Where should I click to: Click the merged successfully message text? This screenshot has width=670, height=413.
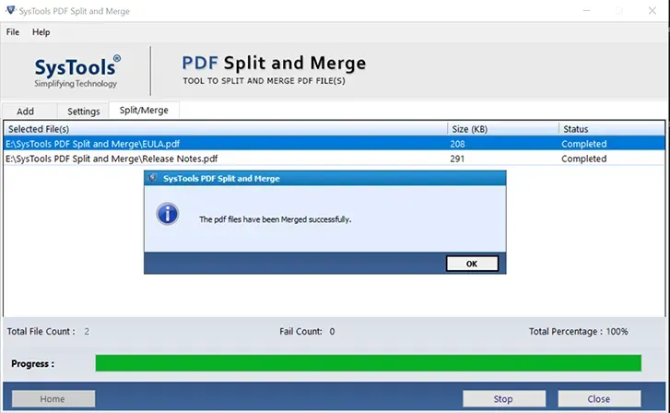point(276,219)
